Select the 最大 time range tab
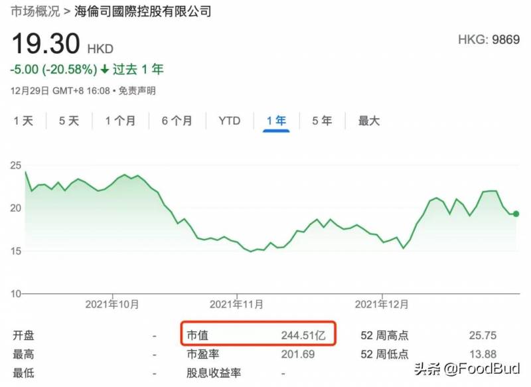The height and width of the screenshot is (387, 531). pyautogui.click(x=369, y=121)
